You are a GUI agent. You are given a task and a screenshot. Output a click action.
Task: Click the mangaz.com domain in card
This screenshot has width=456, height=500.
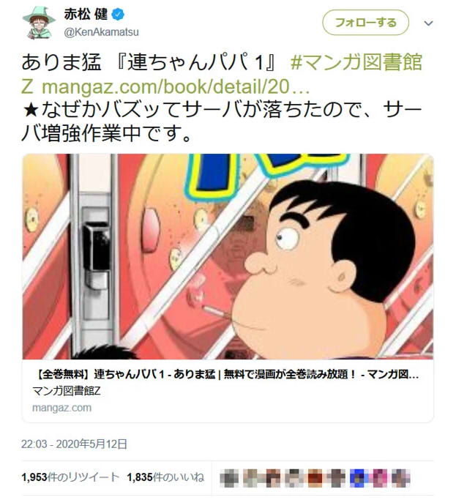pyautogui.click(x=62, y=408)
